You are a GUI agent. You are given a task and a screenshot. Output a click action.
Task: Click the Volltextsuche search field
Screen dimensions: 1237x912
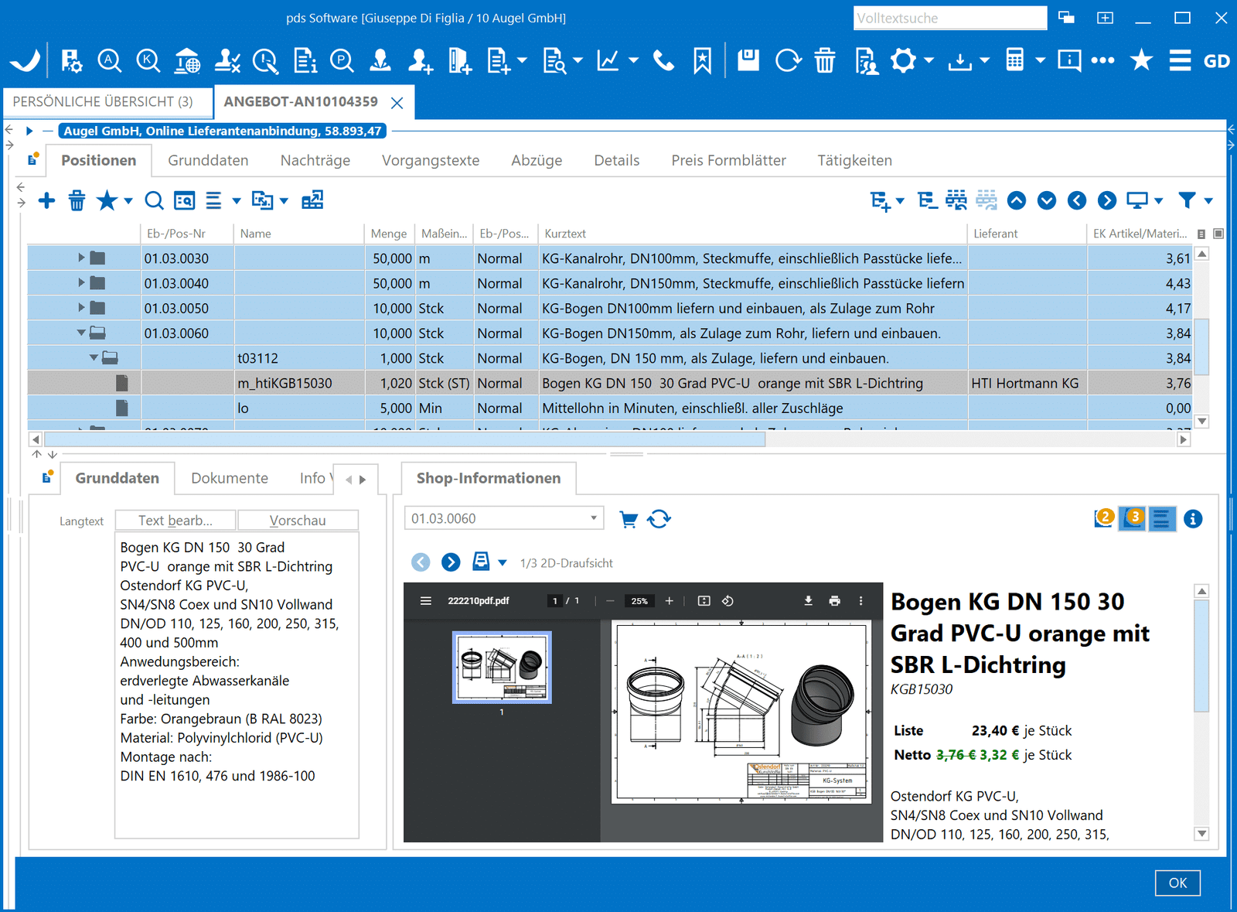pos(949,19)
